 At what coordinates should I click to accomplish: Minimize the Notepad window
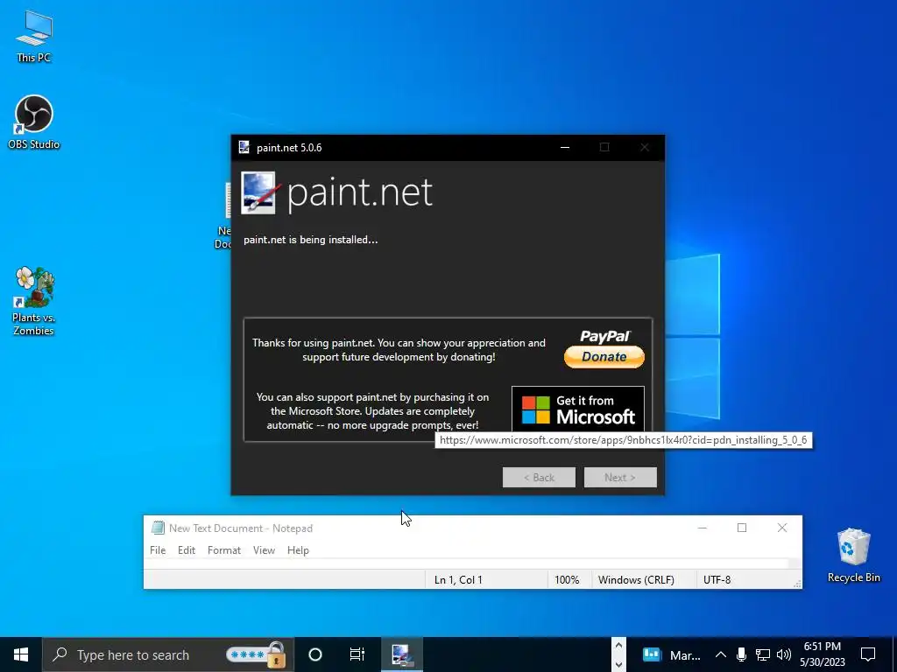tap(703, 528)
